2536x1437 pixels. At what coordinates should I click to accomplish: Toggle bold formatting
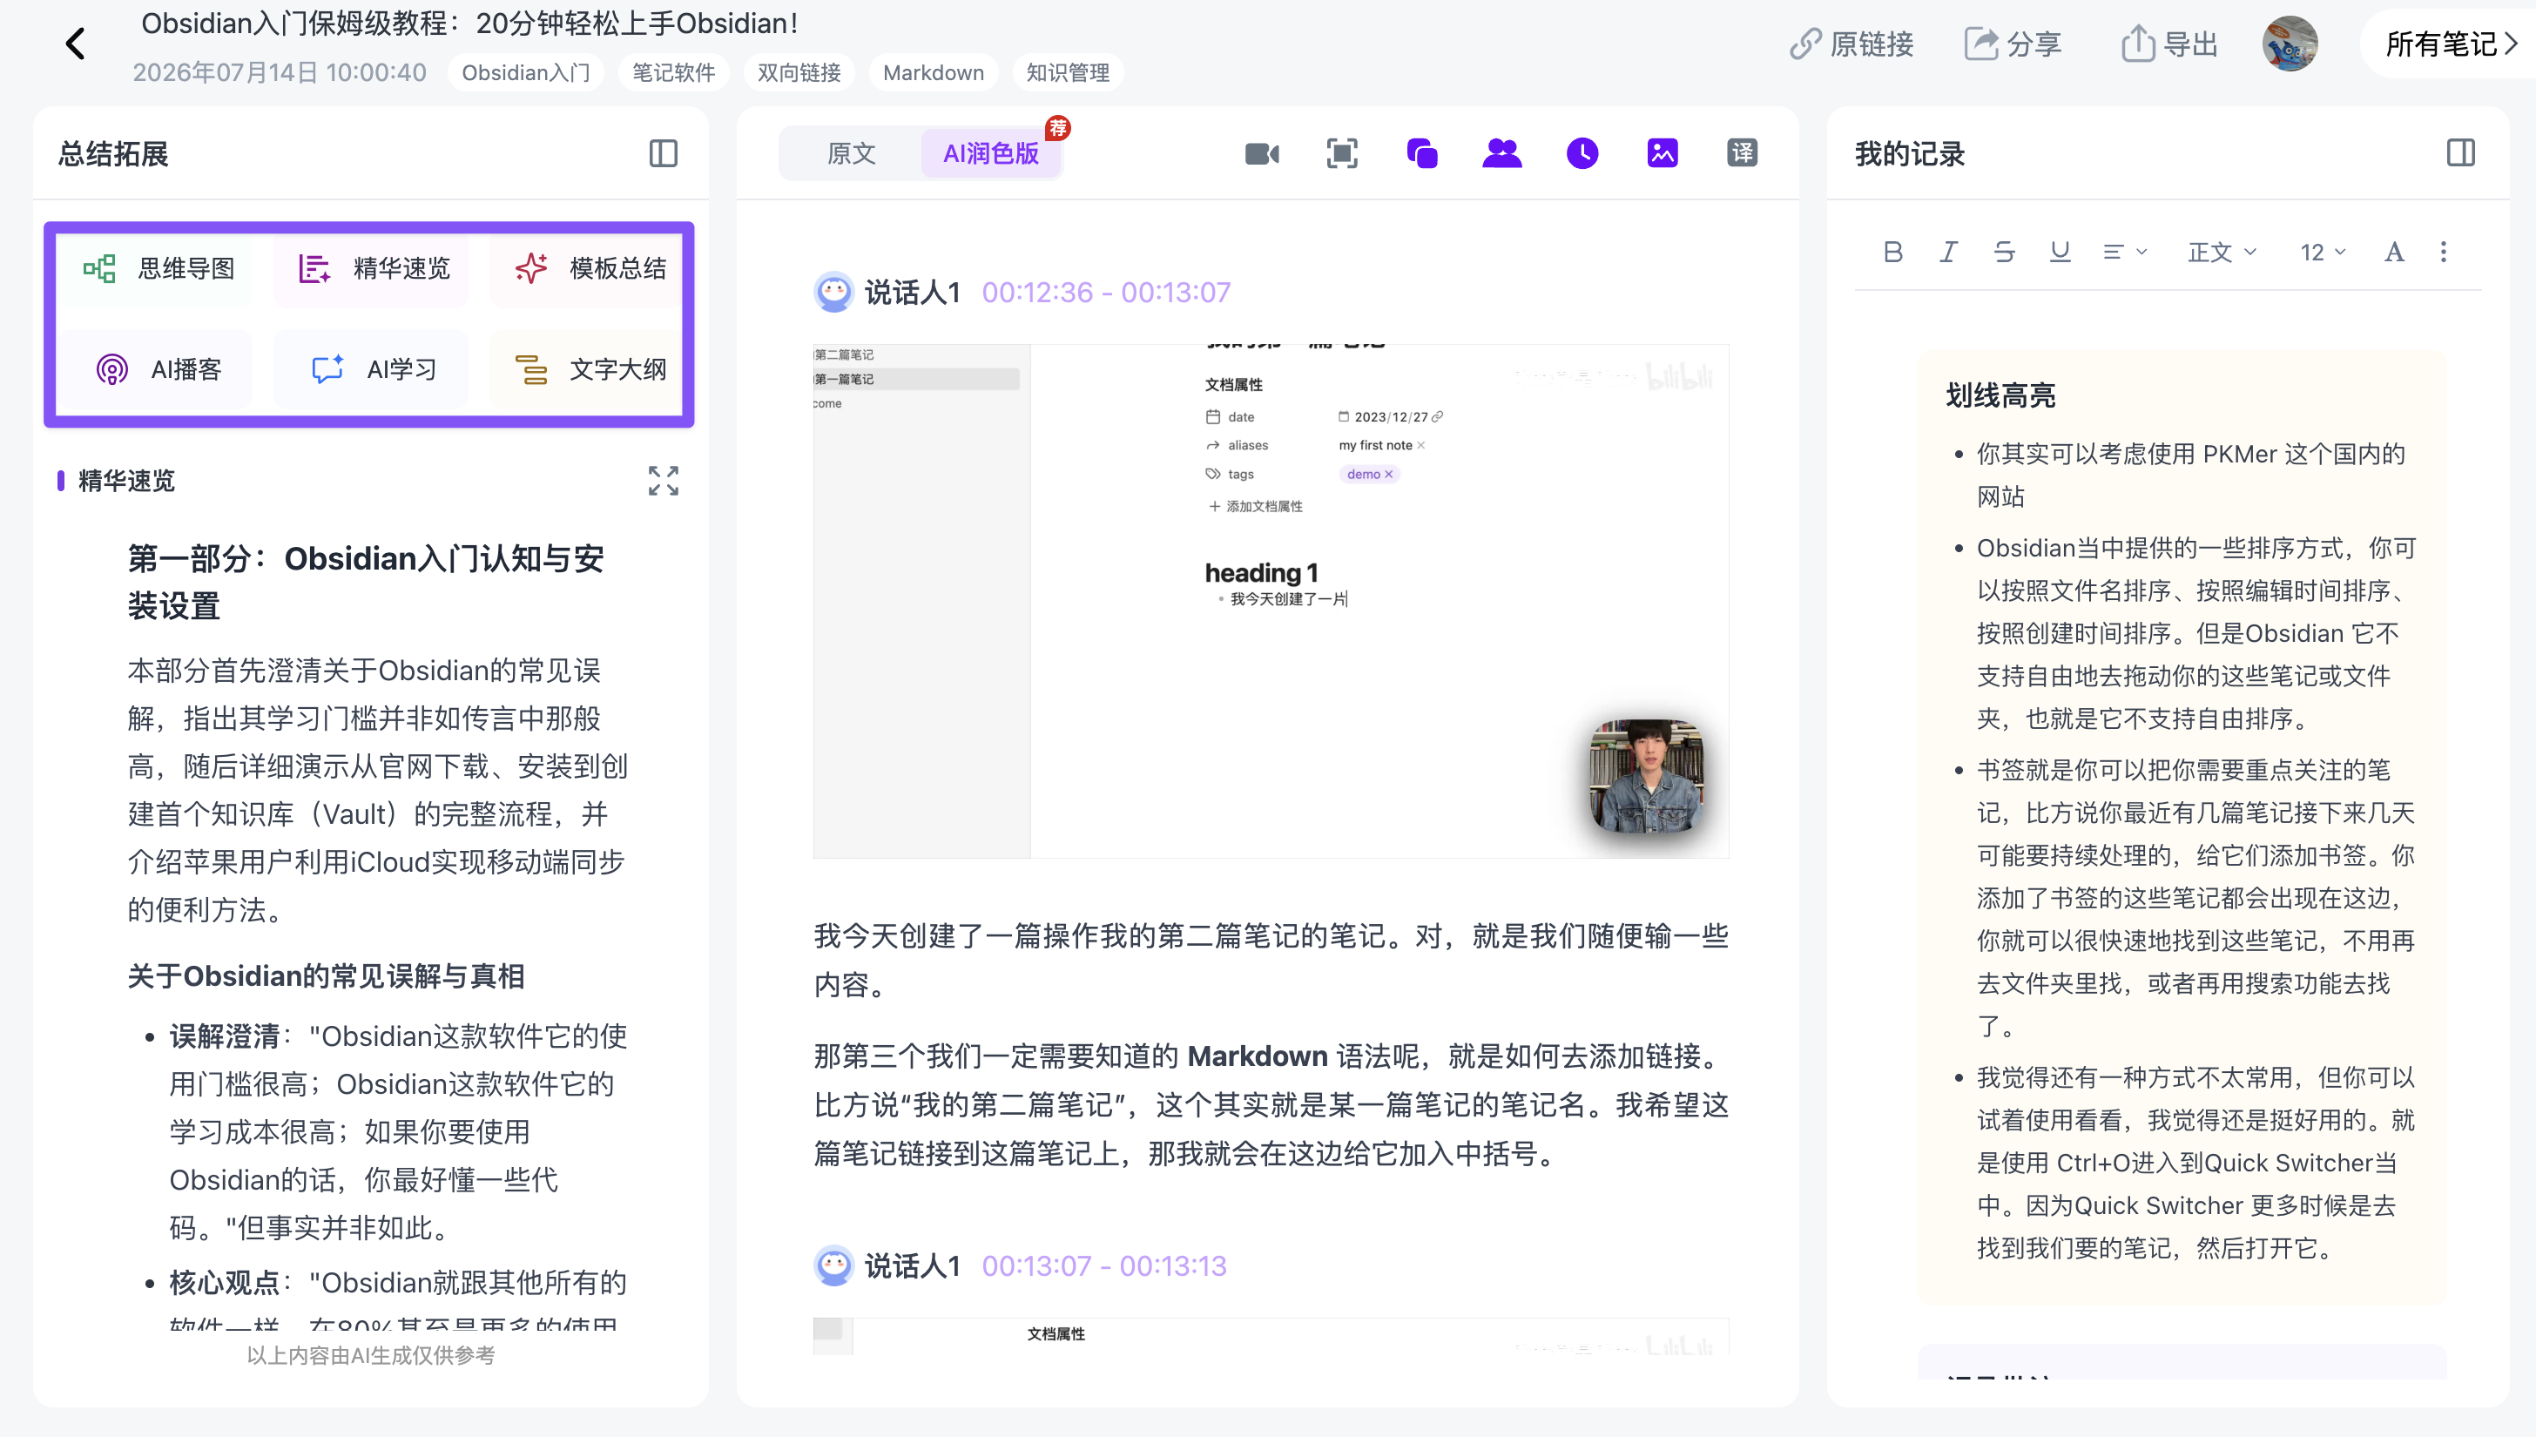(x=1892, y=252)
